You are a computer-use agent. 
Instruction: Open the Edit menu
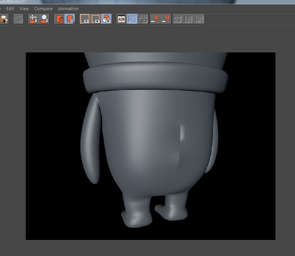coord(10,9)
